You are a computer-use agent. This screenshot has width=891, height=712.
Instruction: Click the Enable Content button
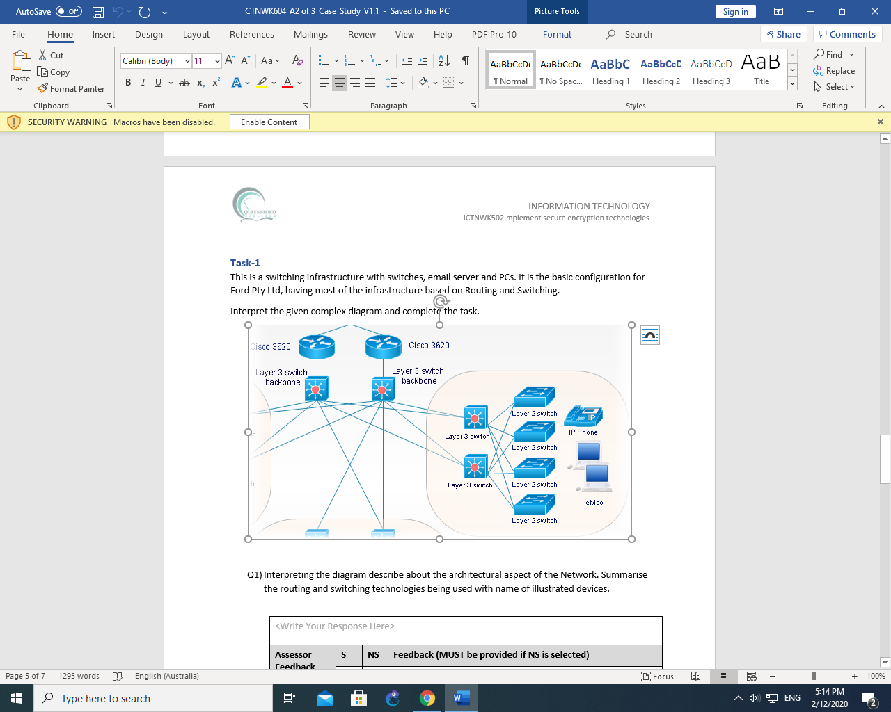[269, 122]
